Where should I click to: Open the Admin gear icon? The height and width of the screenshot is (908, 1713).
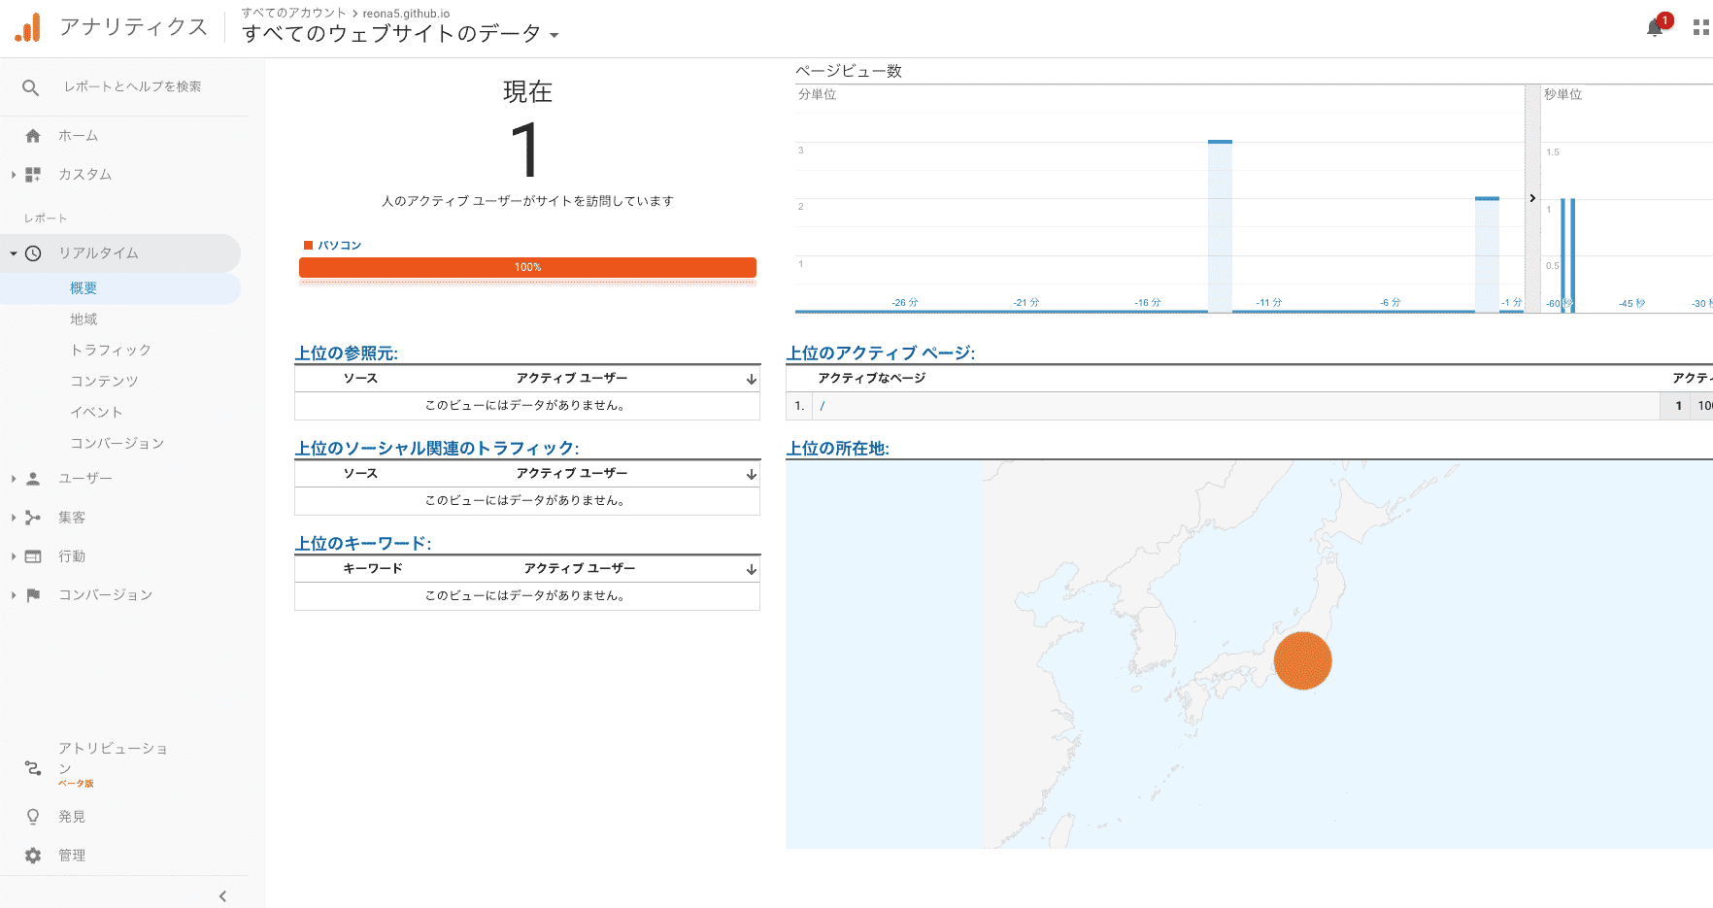click(33, 856)
